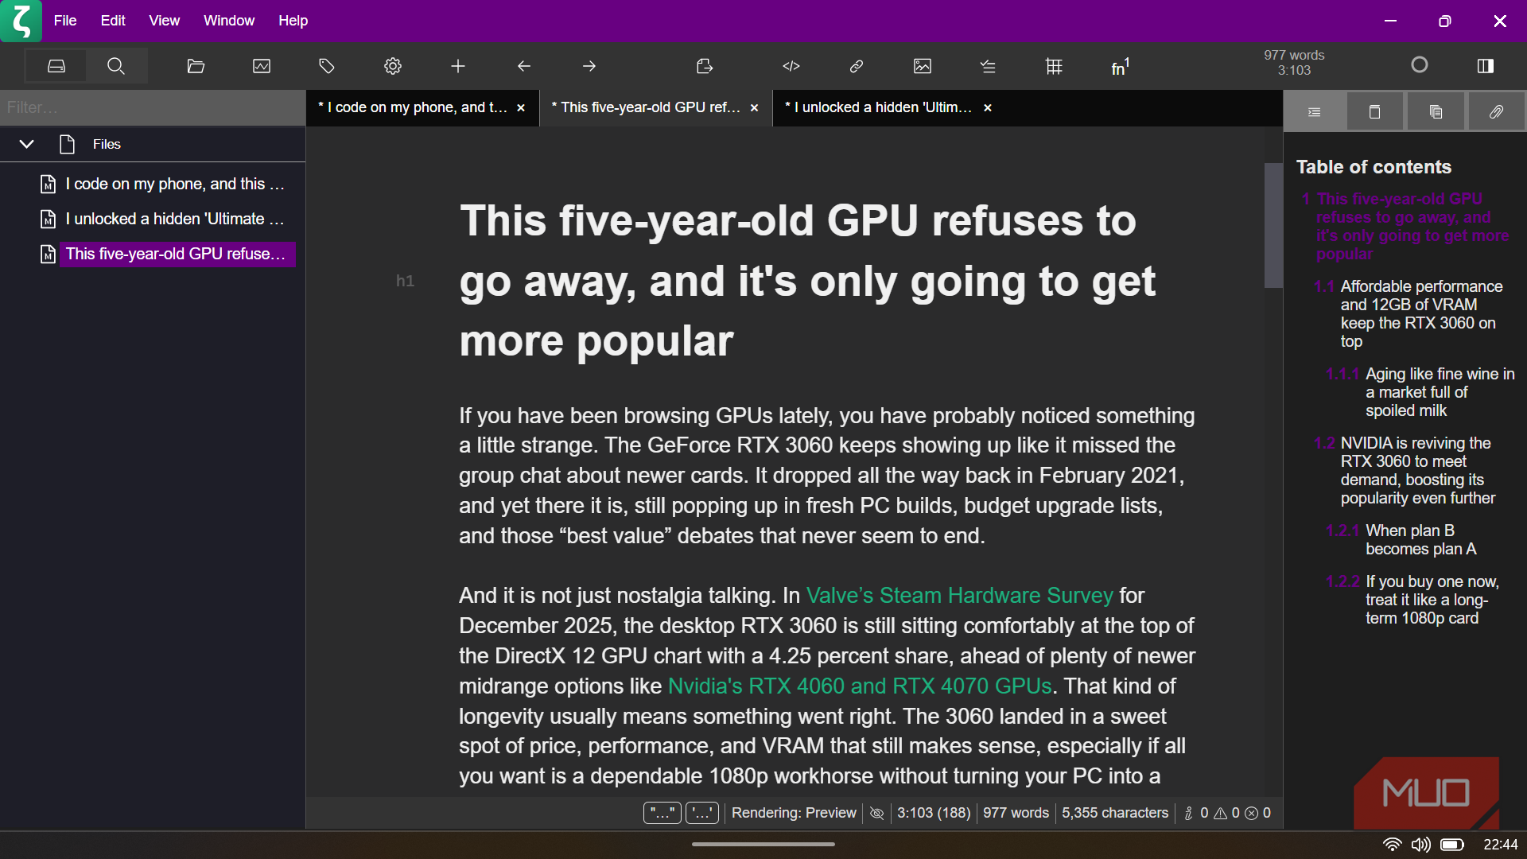This screenshot has width=1527, height=859.
Task: Toggle the pomodoro timer circle
Action: [1420, 65]
